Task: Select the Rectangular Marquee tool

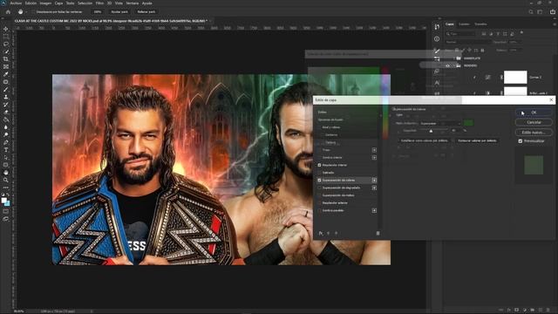Action: [x=6, y=37]
